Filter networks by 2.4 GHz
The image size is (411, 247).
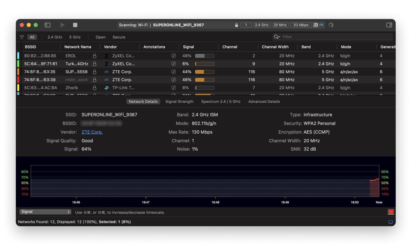pos(55,37)
